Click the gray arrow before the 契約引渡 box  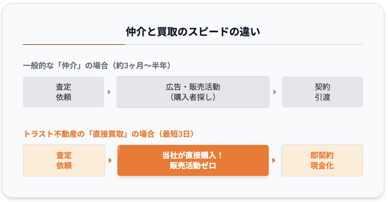point(275,92)
